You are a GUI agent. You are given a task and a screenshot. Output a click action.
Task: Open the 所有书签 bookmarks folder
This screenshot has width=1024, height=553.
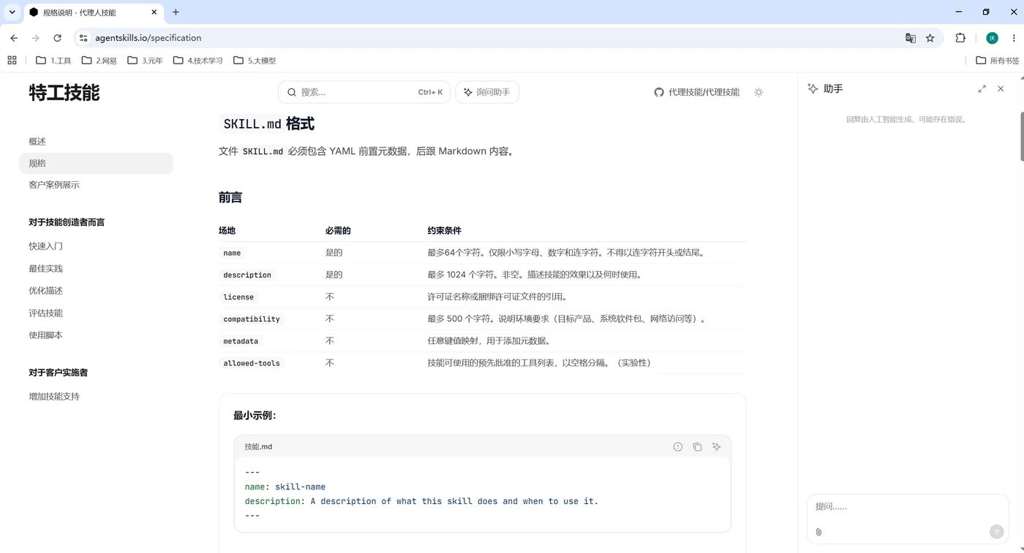998,61
